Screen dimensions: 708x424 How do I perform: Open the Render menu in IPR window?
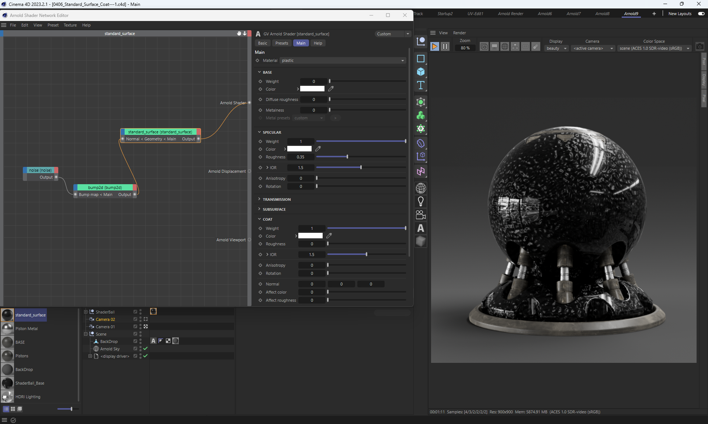(459, 33)
